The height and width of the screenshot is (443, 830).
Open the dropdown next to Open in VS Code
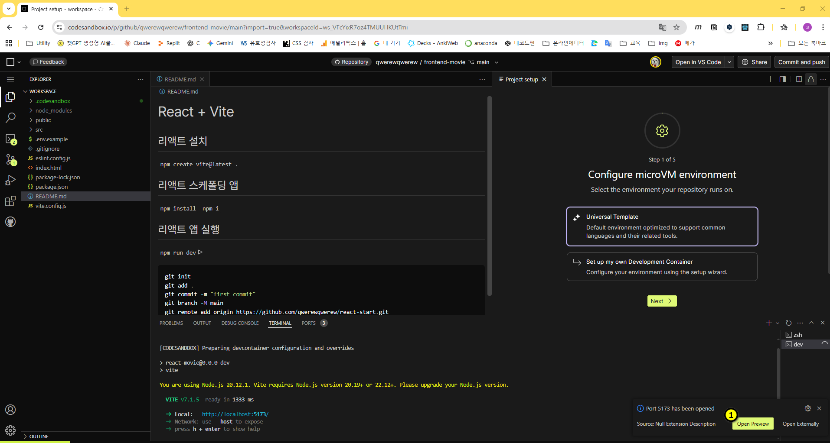pyautogui.click(x=729, y=62)
